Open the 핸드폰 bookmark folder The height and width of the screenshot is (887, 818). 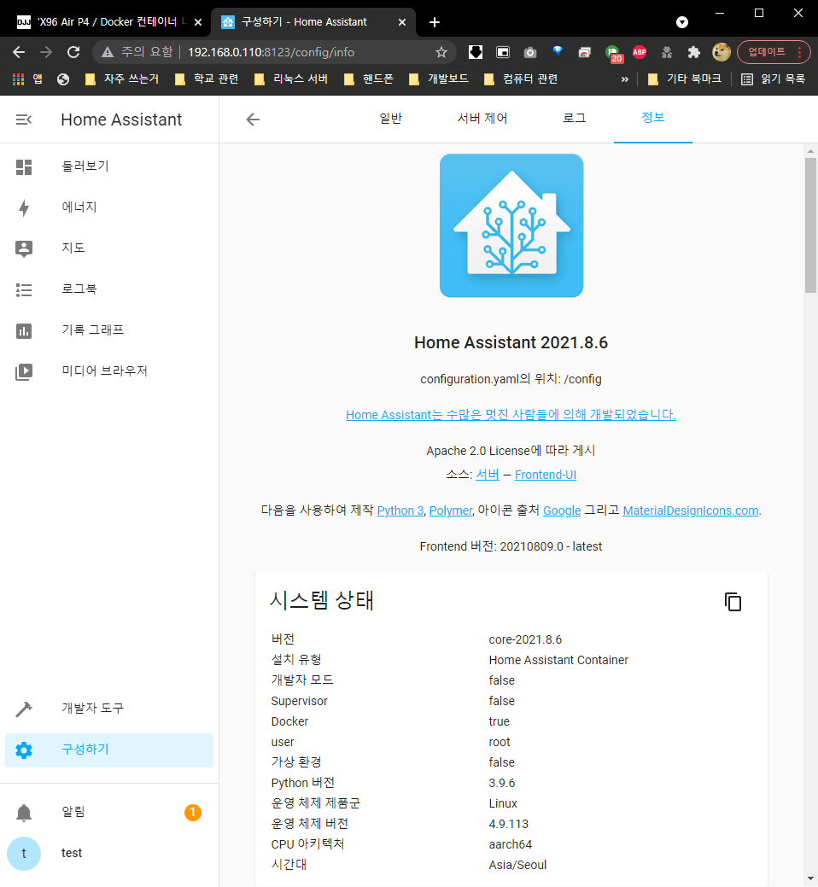(x=369, y=79)
